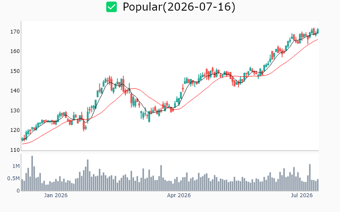Click the red moving average peak near 141
Viewport: 340px width, 212px height.
[x=134, y=88]
